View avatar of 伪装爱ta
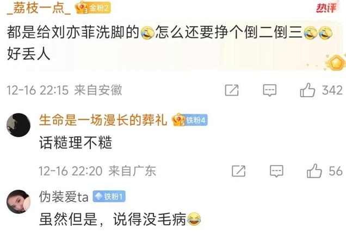The image size is (346, 240). click(18, 201)
